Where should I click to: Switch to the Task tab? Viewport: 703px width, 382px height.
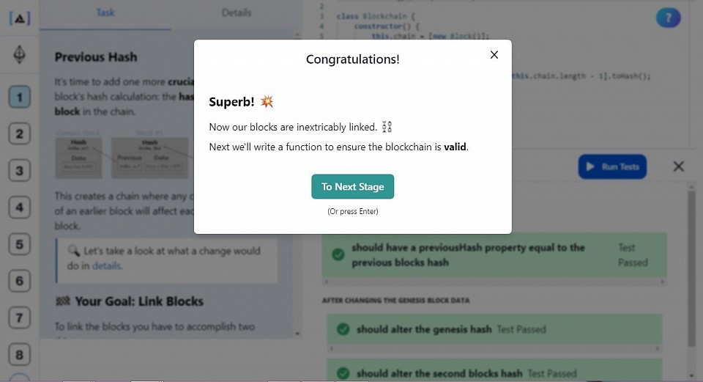pyautogui.click(x=105, y=13)
